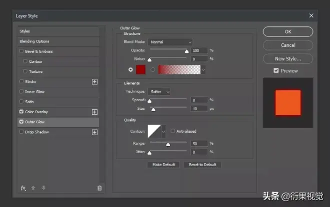Image resolution: width=330 pixels, height=207 pixels.
Task: Enable the Drop Shadow checkbox
Action: [x=21, y=132]
